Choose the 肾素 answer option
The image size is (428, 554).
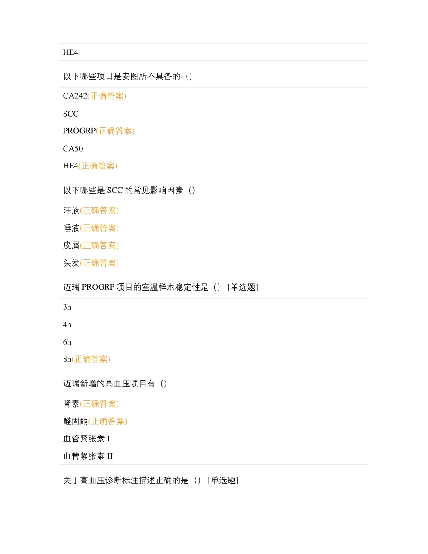tap(71, 404)
